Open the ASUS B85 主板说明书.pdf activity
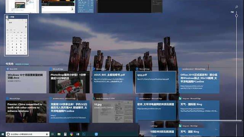Viewport: 244px width, 137px height. pyautogui.click(x=112, y=82)
